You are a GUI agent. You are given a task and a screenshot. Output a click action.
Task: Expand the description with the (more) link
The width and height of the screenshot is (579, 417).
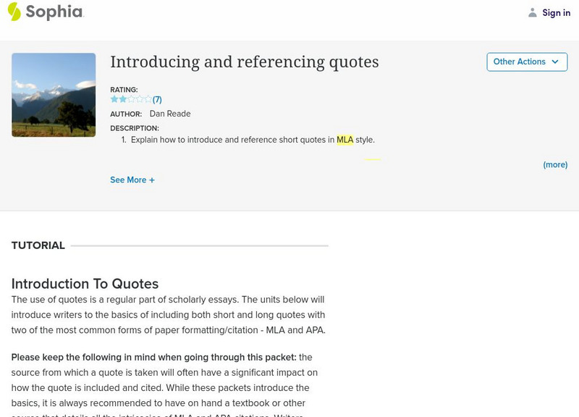click(x=555, y=165)
